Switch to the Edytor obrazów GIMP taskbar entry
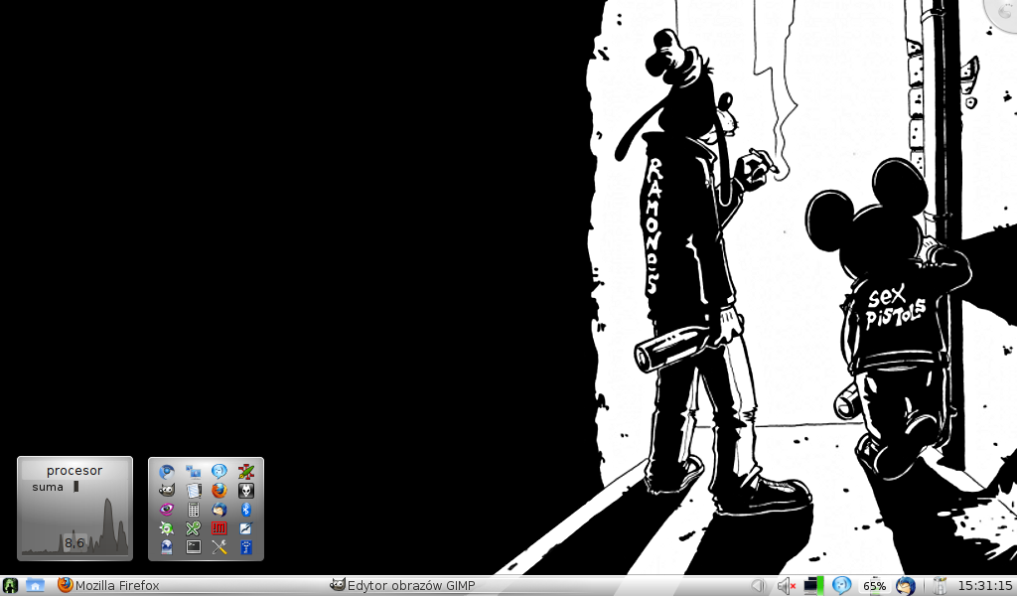1017x596 pixels. coord(403,586)
